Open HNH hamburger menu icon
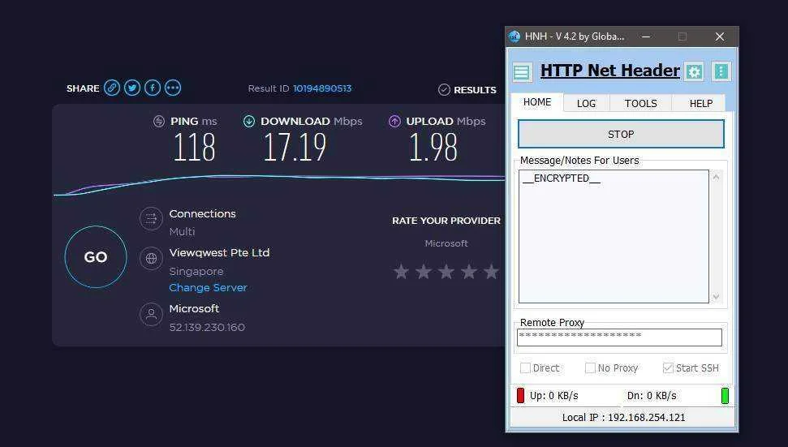The image size is (788, 447). click(x=522, y=72)
